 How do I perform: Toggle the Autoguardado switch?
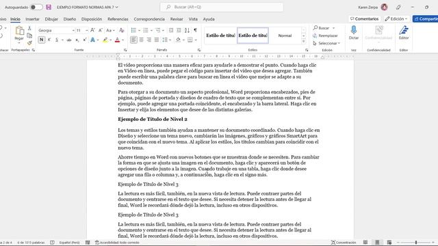[36, 7]
